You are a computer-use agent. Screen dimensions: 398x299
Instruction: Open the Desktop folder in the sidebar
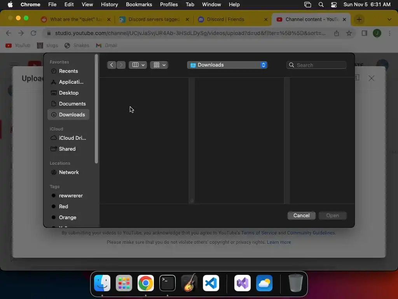pos(68,93)
